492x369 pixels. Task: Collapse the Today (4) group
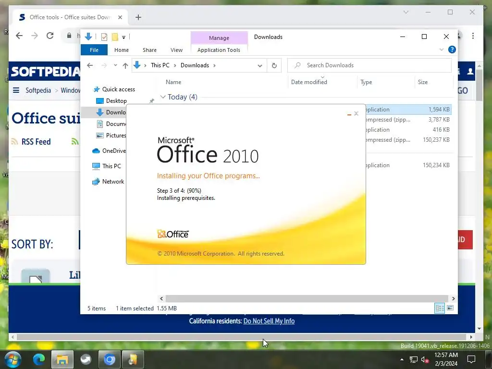[x=163, y=97]
